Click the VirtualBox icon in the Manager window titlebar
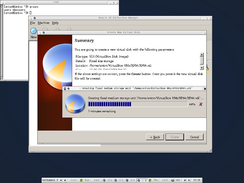The width and height of the screenshot is (244, 183). click(35, 18)
